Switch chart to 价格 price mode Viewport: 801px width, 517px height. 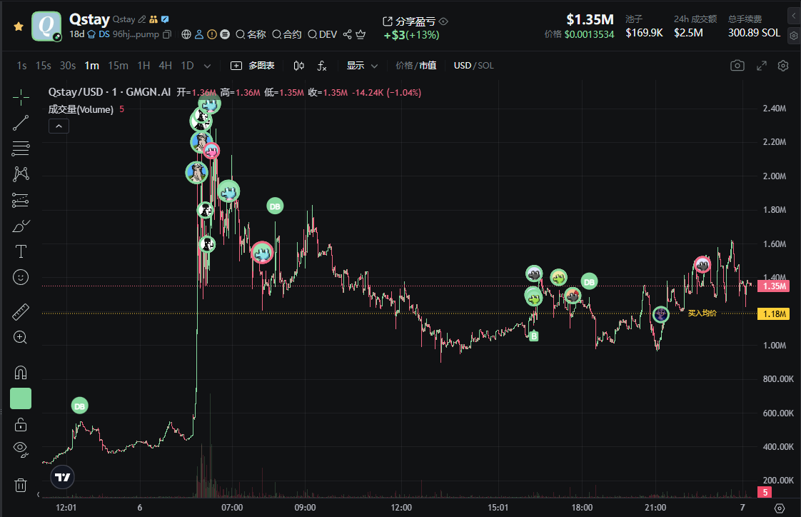404,66
